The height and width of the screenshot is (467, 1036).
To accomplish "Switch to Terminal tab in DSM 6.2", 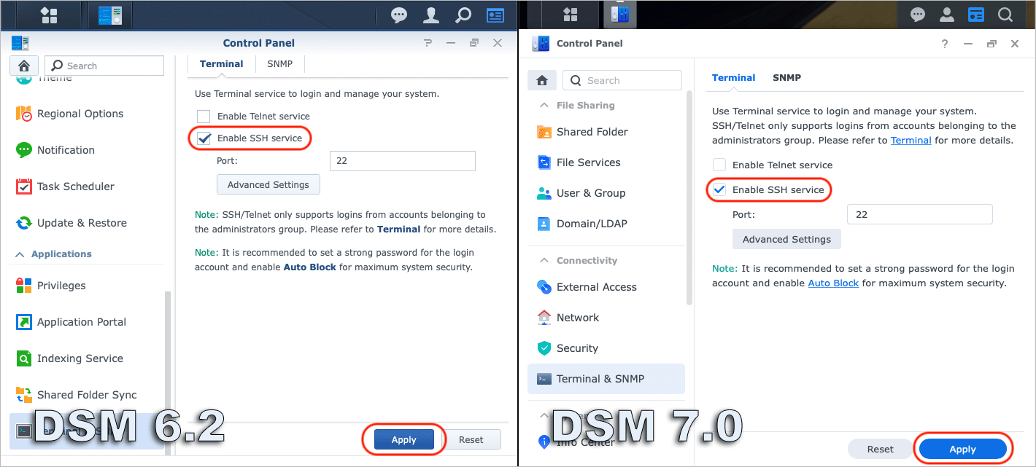I will point(222,64).
